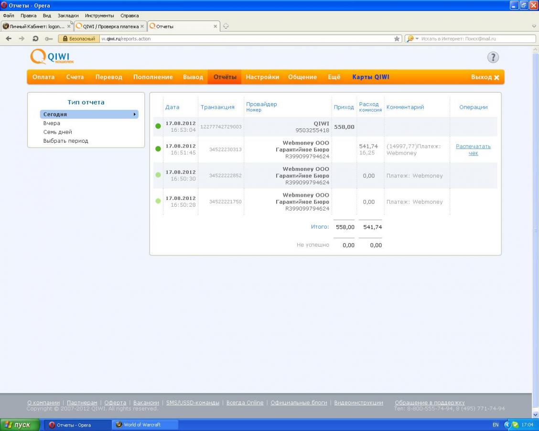Open help via the question mark icon
Viewport: 539px width, 431px height.
tap(493, 58)
